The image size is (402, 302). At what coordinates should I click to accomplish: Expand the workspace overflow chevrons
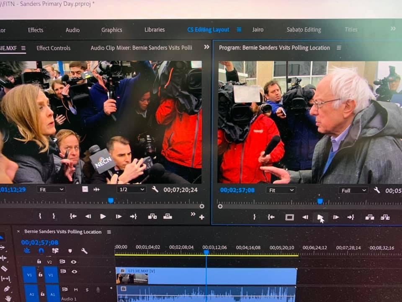(x=393, y=29)
